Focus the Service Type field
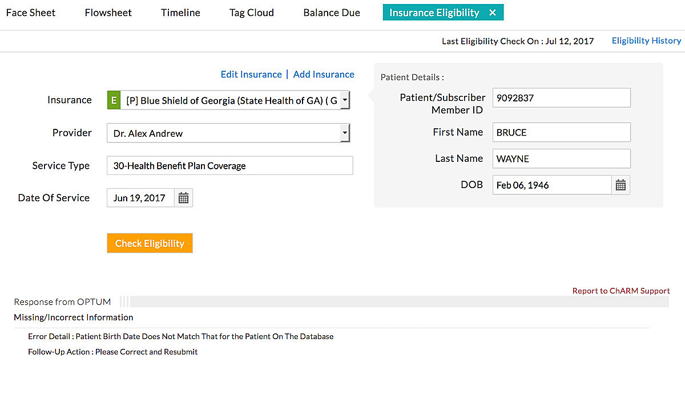Screen dimensions: 685x399 tap(229, 166)
